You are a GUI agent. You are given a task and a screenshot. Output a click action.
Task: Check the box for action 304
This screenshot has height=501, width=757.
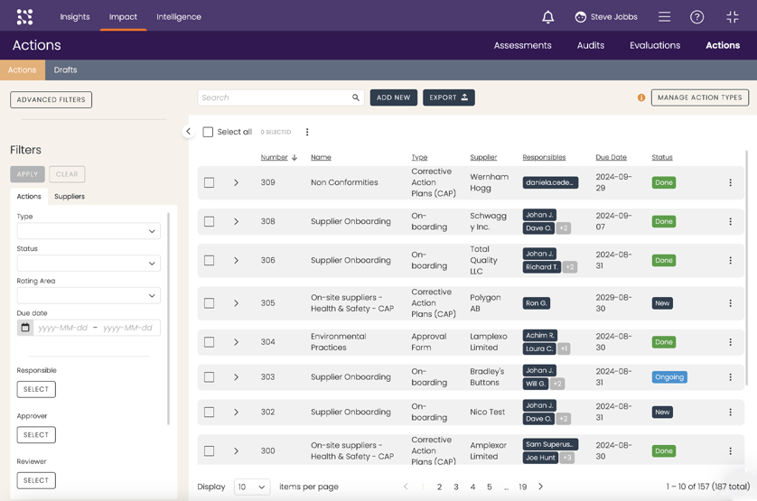(x=209, y=342)
